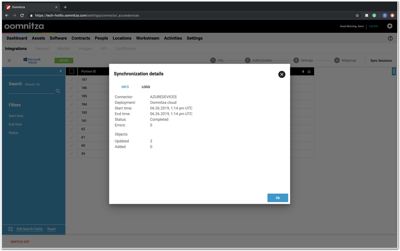
Task: Click the Edit Search Fields pencil icon
Action: pos(11,229)
